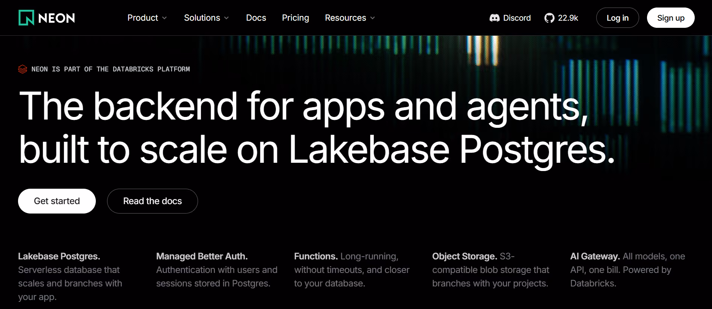Click the 'Object Storage.' feature heading
This screenshot has width=712, height=309.
click(465, 256)
